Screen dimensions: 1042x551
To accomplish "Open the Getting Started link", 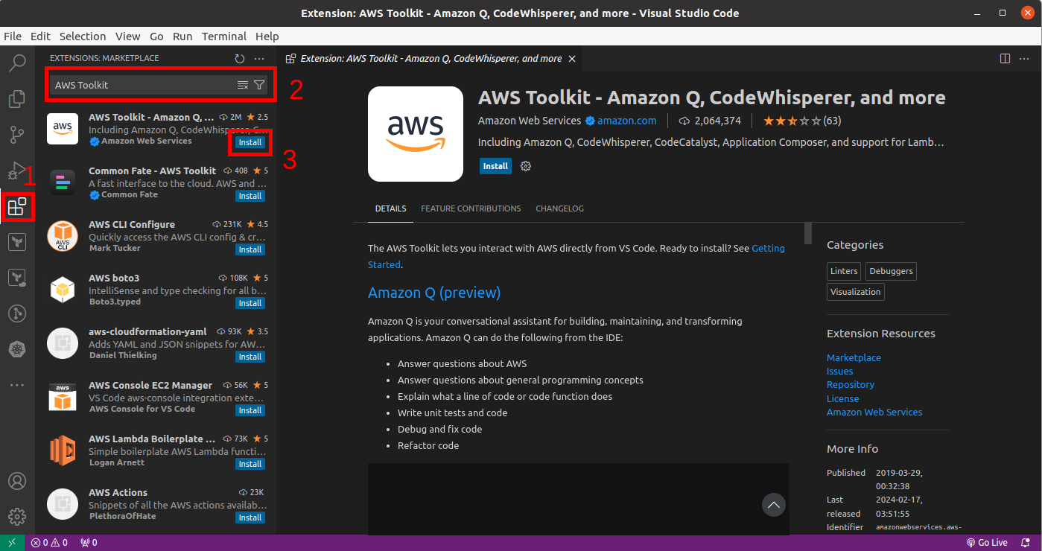I will pos(768,249).
